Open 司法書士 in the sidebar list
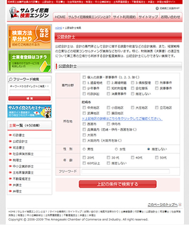 19,147
